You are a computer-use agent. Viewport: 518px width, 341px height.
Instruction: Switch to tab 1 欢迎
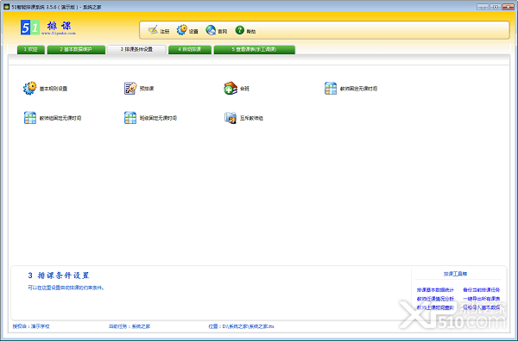click(31, 49)
